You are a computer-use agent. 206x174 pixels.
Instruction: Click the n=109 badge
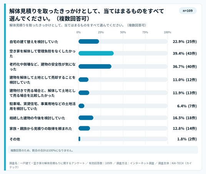point(188,11)
